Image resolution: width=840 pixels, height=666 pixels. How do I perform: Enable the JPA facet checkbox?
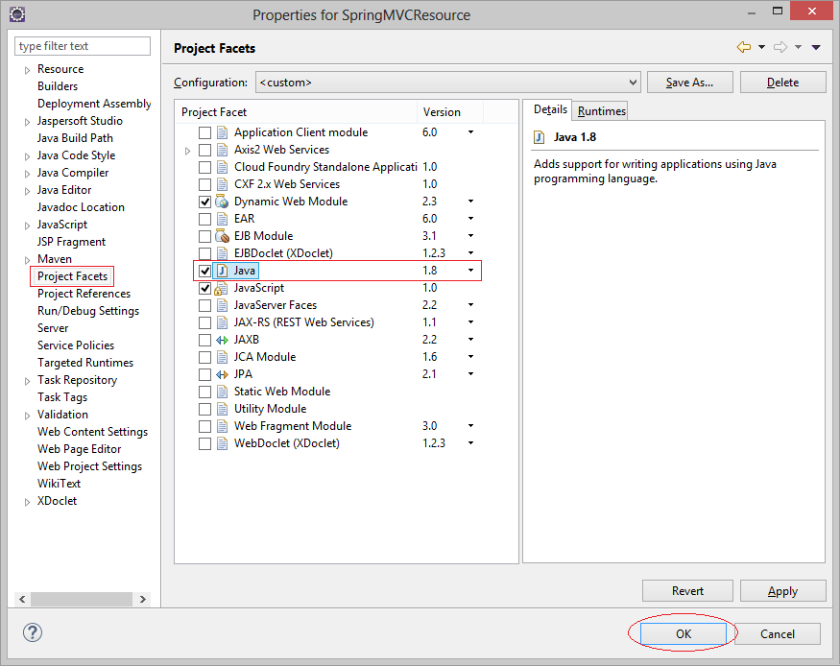point(204,374)
